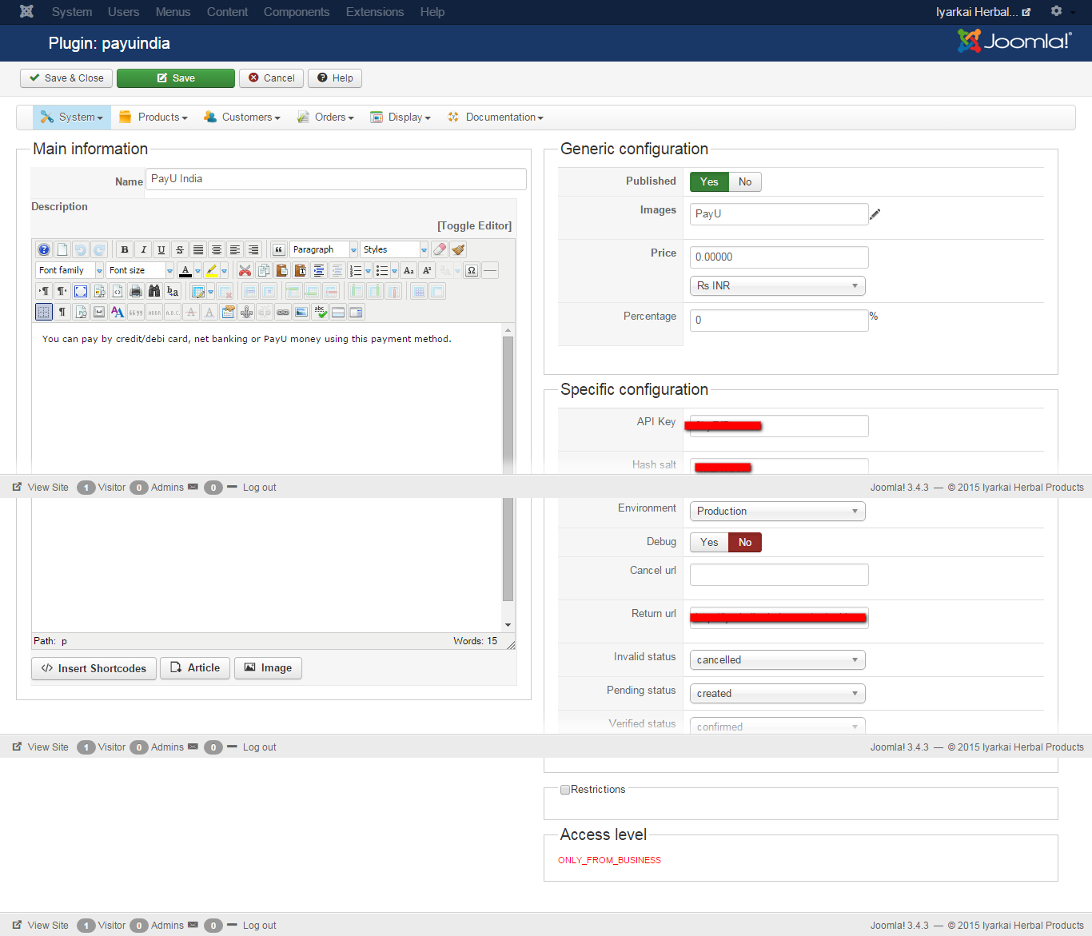The width and height of the screenshot is (1092, 936).
Task: Click the chain link icon in editor
Action: click(x=283, y=312)
